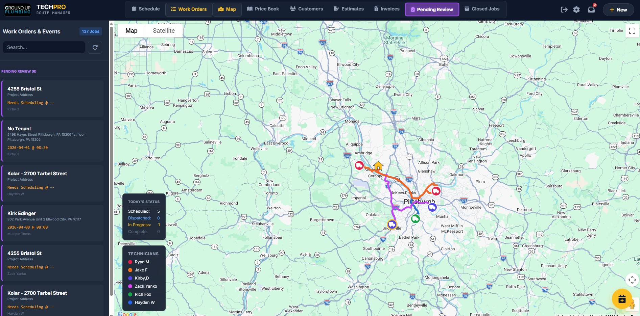Open Kolar - 2700 Tarbel Street first card

(52, 183)
